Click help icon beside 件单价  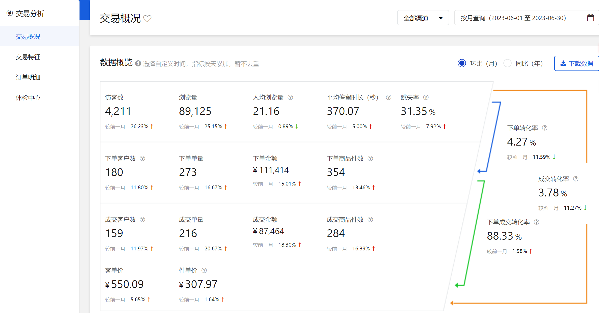coord(204,271)
